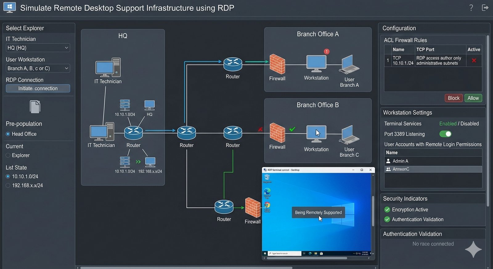
Task: Select the Branch Office A firewall icon
Action: (x=277, y=64)
